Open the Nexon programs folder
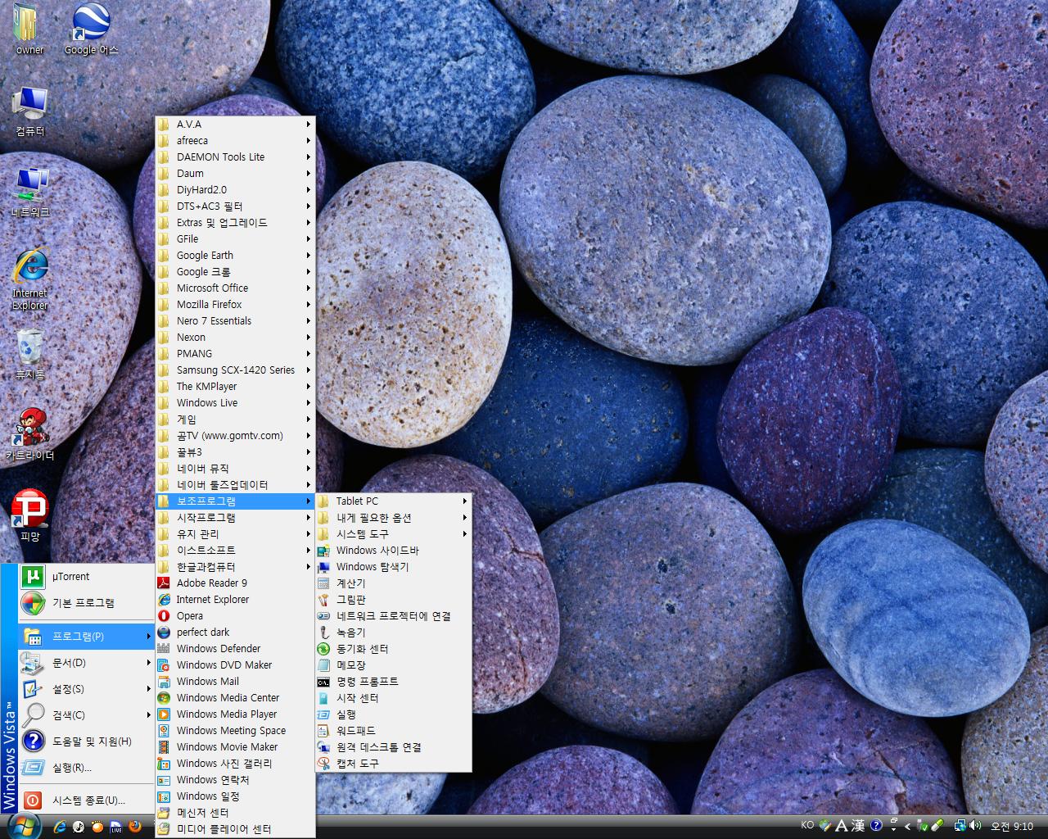Viewport: 1048px width, 839px height. coord(235,338)
